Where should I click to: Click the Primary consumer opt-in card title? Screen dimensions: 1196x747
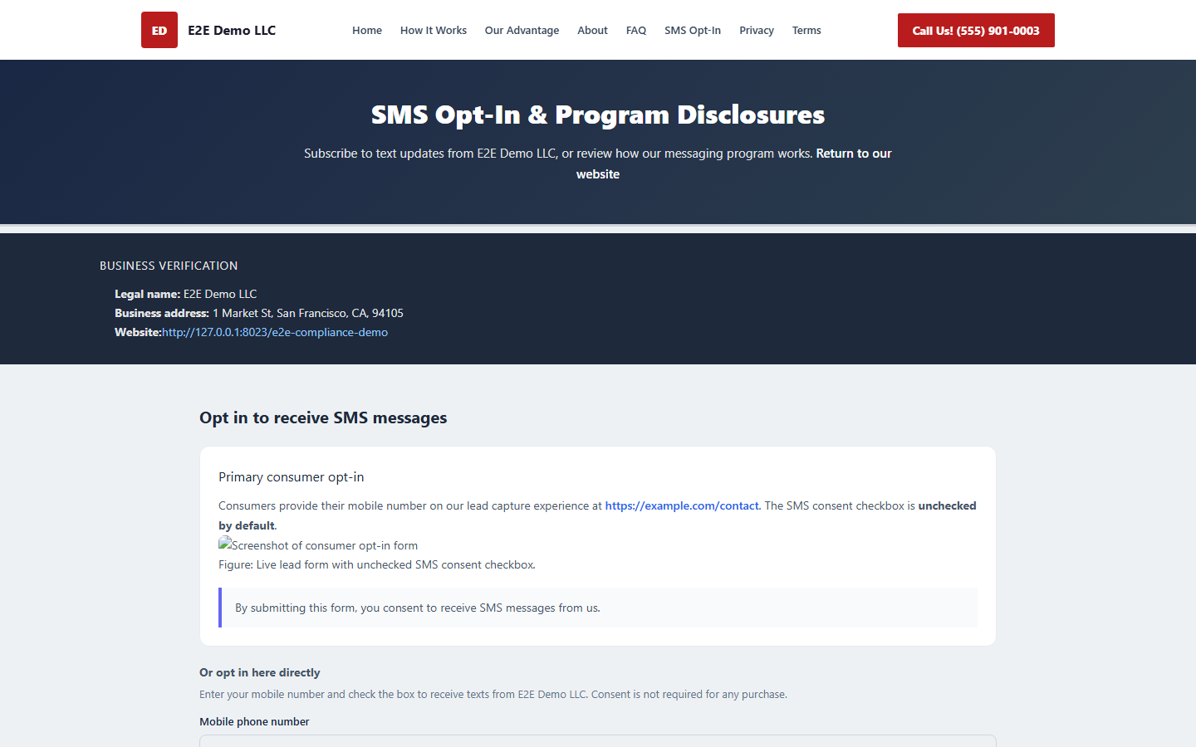pos(292,476)
